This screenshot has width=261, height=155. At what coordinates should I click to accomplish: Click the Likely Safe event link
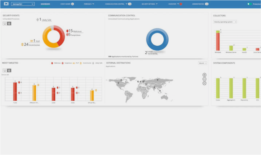pyautogui.click(x=46, y=20)
